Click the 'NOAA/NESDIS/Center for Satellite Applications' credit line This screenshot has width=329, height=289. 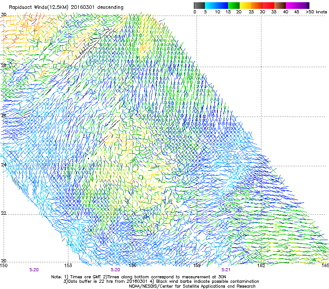click(x=192, y=286)
